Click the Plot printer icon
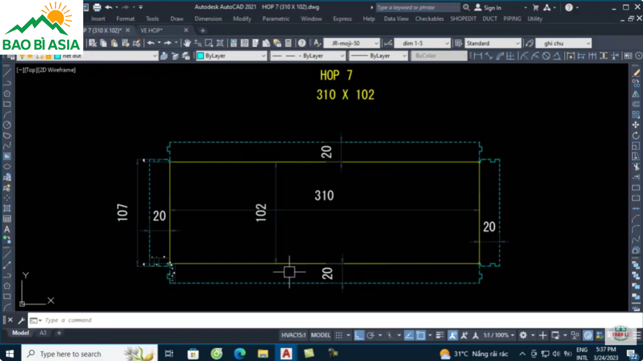 click(x=97, y=7)
